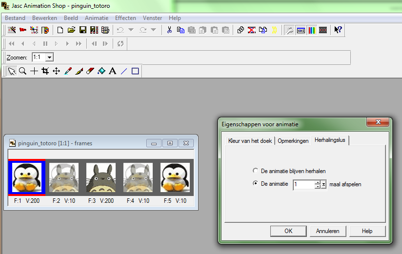Open the redo history dropdown arrow
Viewport: 402px width, 254px height.
pyautogui.click(x=153, y=30)
